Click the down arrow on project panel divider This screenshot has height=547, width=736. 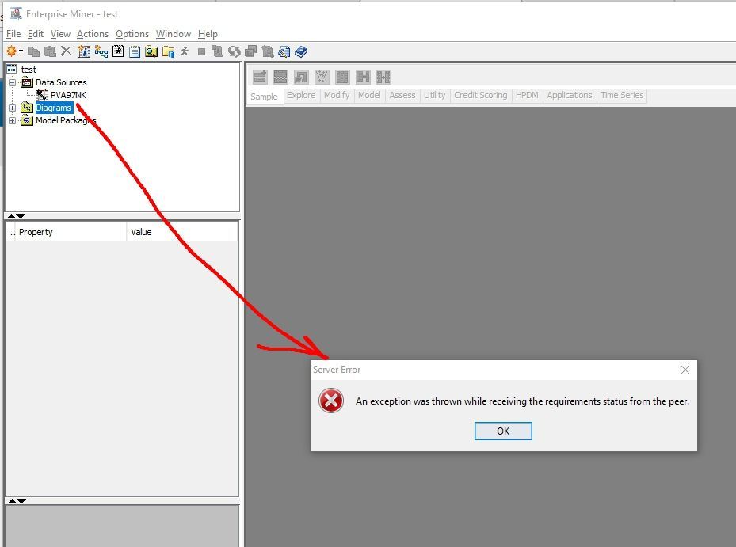pyautogui.click(x=21, y=216)
